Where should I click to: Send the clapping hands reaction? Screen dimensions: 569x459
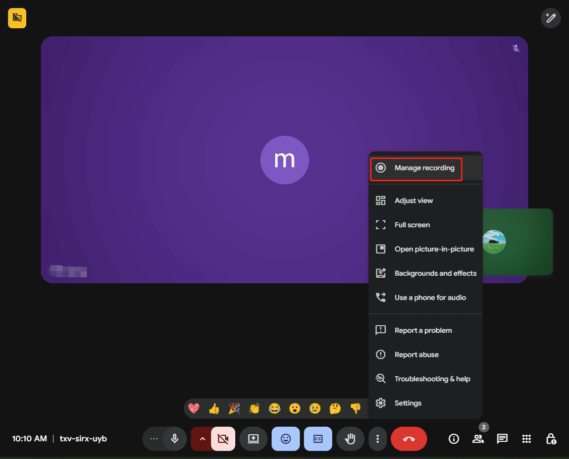coord(254,409)
